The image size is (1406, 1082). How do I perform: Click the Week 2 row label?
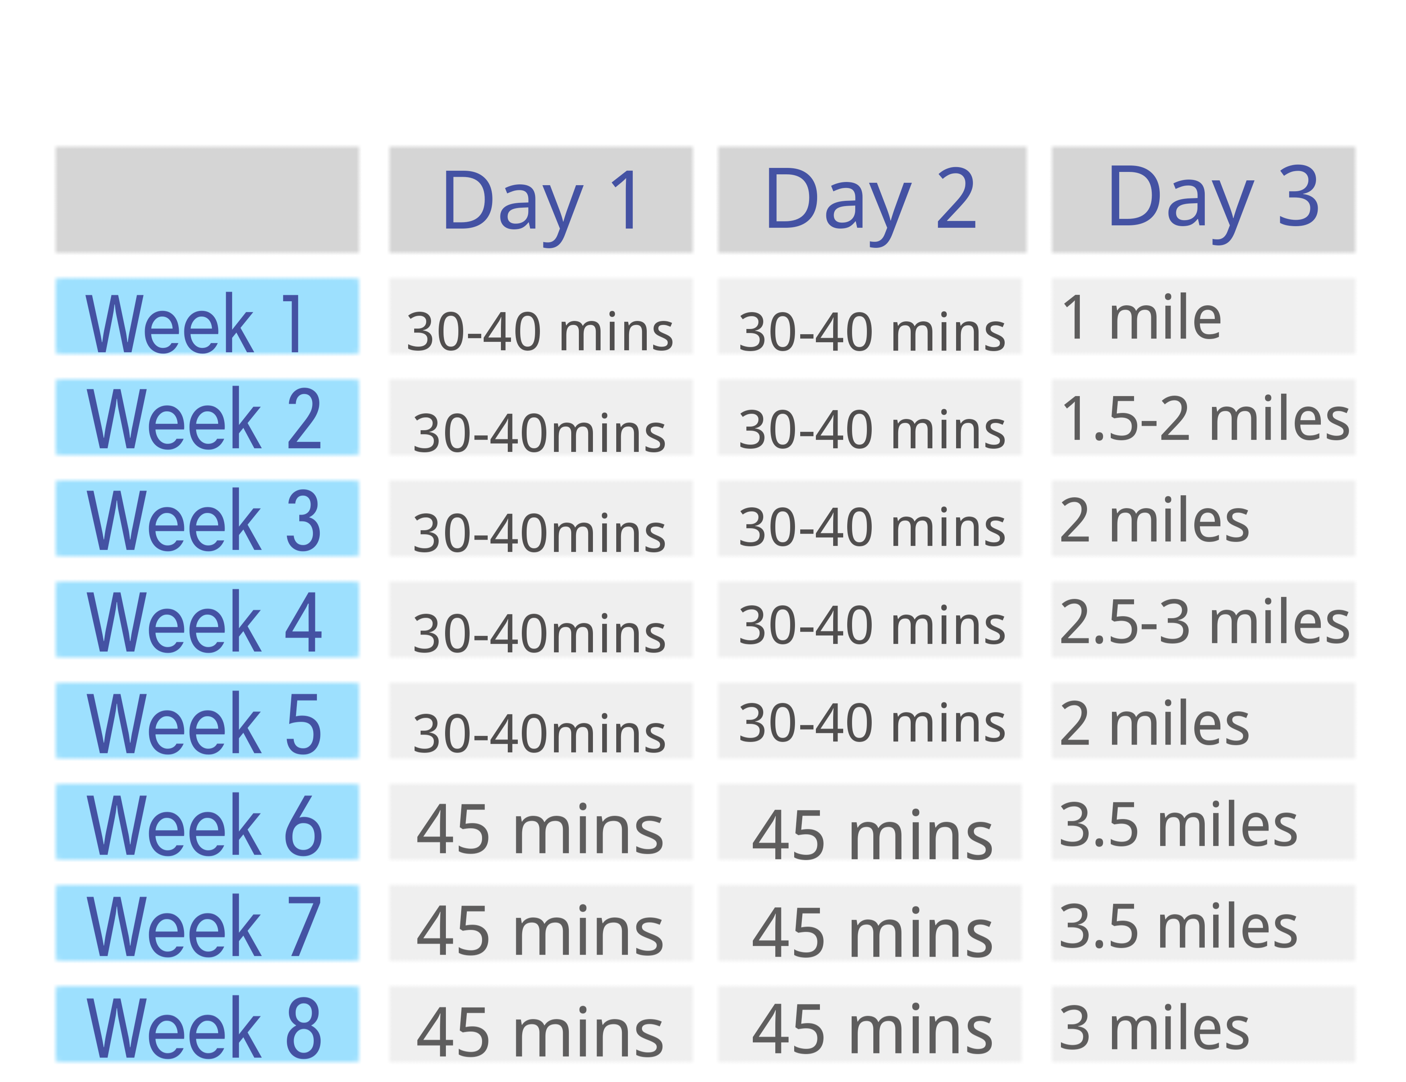[x=206, y=418]
